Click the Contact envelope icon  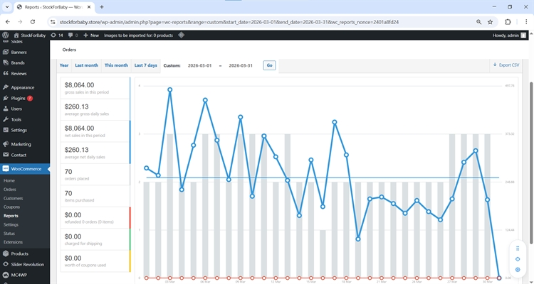(x=5, y=155)
